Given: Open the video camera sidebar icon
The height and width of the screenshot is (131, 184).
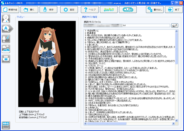Looking at the screenshot, I should (x=6, y=59).
